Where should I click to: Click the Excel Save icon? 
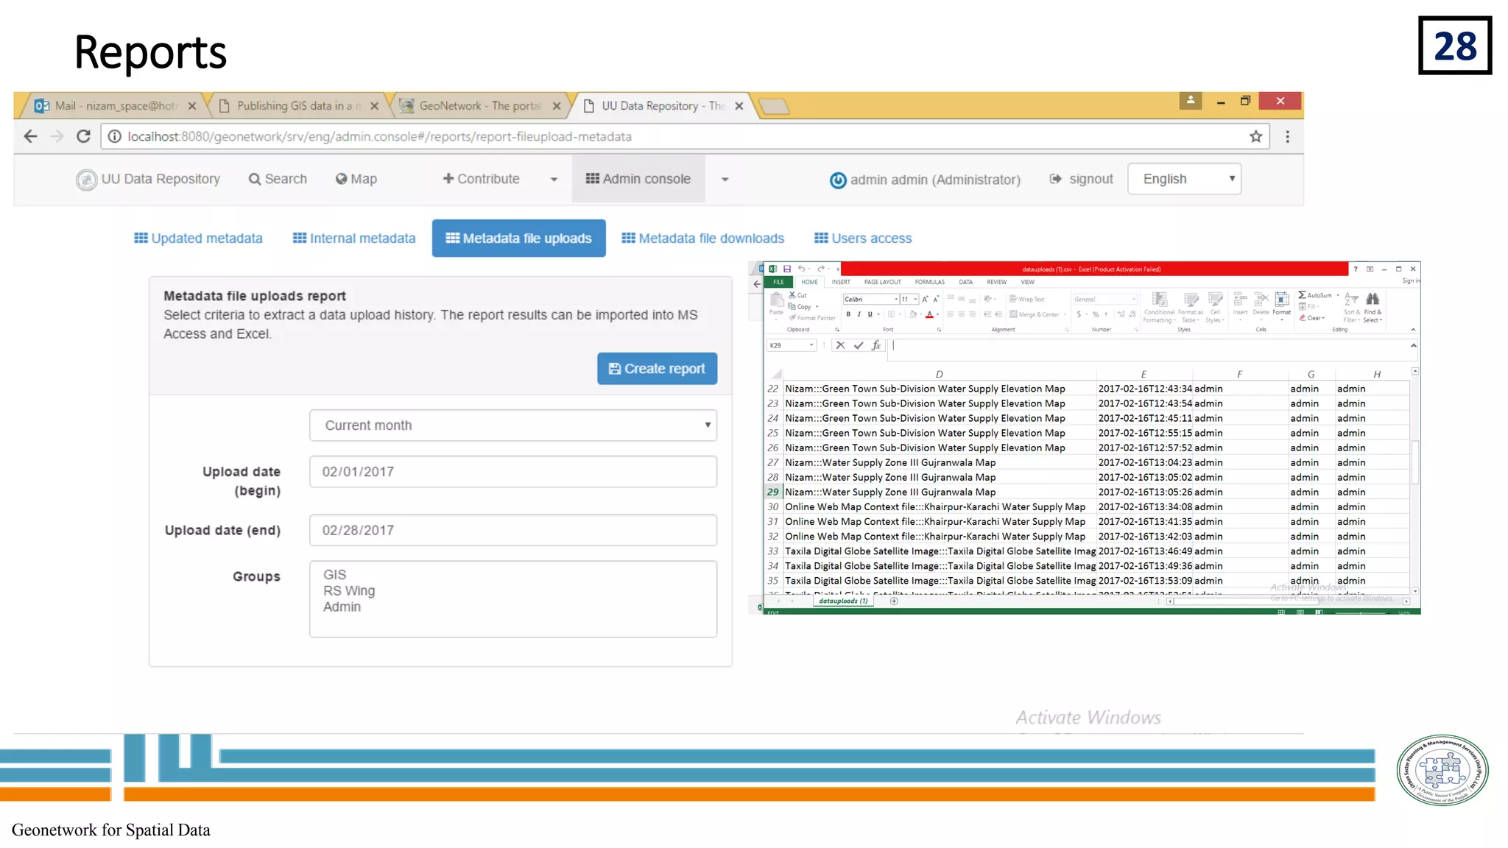pyautogui.click(x=787, y=269)
